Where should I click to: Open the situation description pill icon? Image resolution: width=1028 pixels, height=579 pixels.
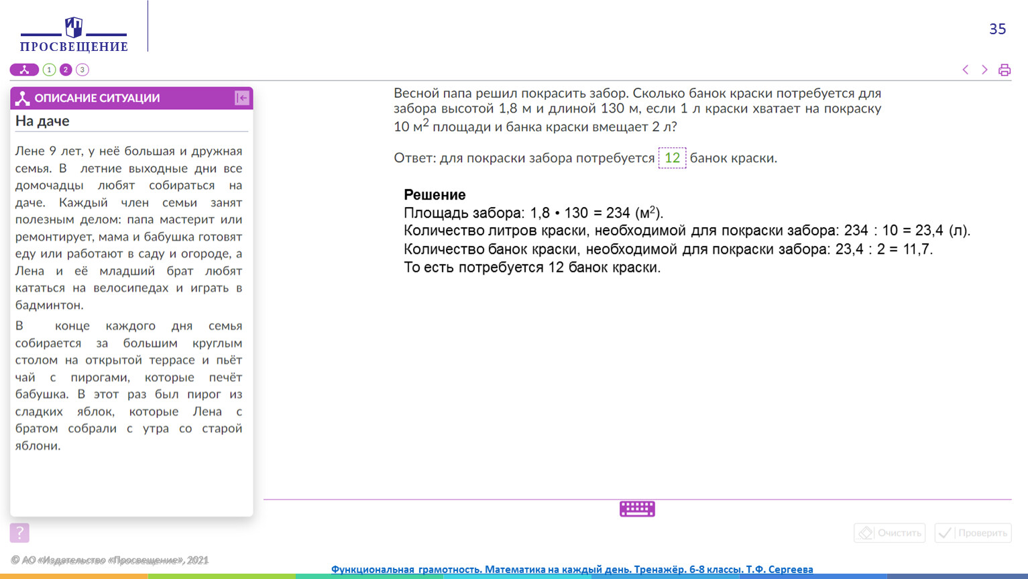click(x=24, y=70)
